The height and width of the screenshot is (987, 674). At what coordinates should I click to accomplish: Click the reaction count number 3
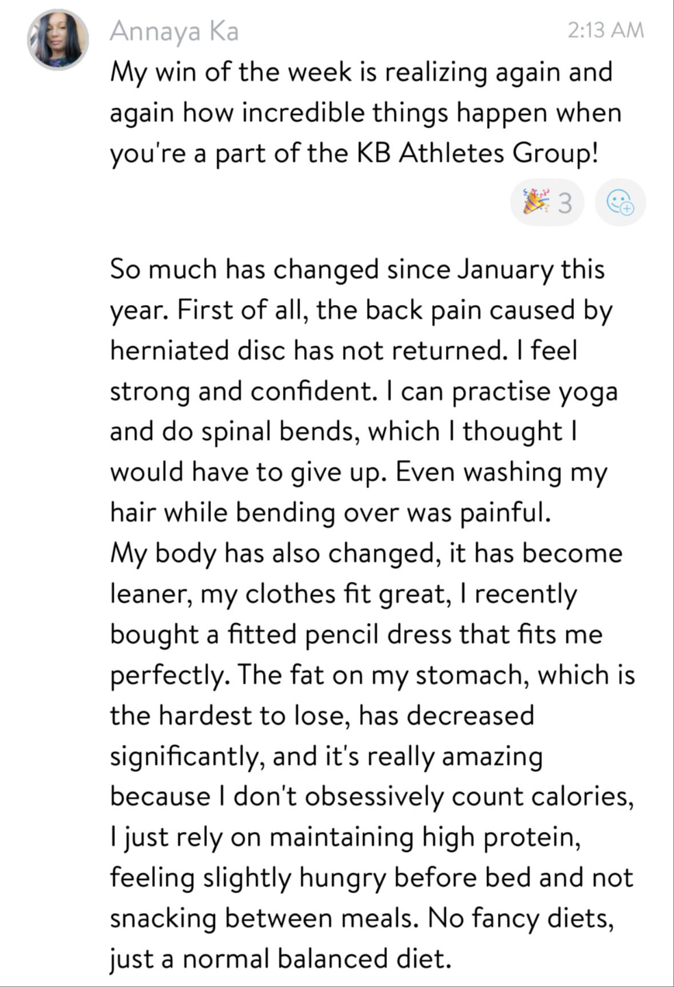pyautogui.click(x=564, y=203)
